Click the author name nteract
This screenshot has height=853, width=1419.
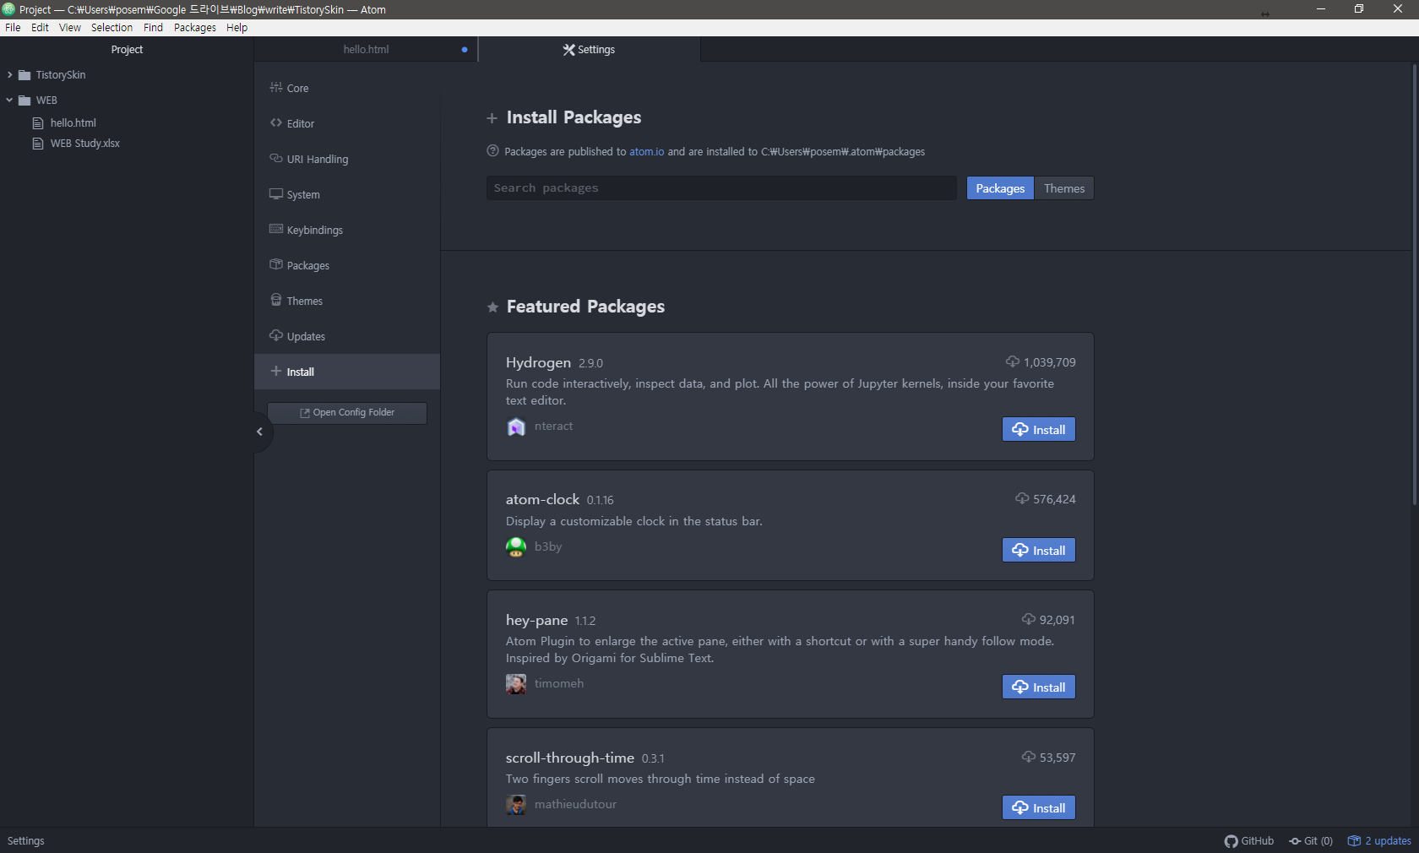553,426
